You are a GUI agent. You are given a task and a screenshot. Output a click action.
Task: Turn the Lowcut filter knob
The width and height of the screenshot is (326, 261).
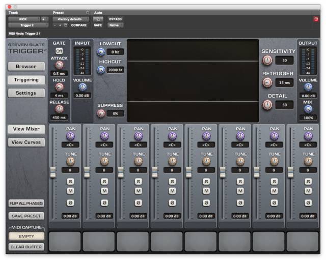[101, 52]
